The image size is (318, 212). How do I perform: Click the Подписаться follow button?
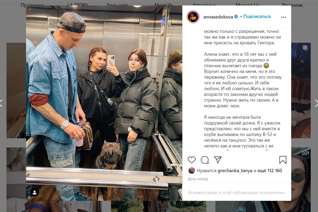(257, 17)
